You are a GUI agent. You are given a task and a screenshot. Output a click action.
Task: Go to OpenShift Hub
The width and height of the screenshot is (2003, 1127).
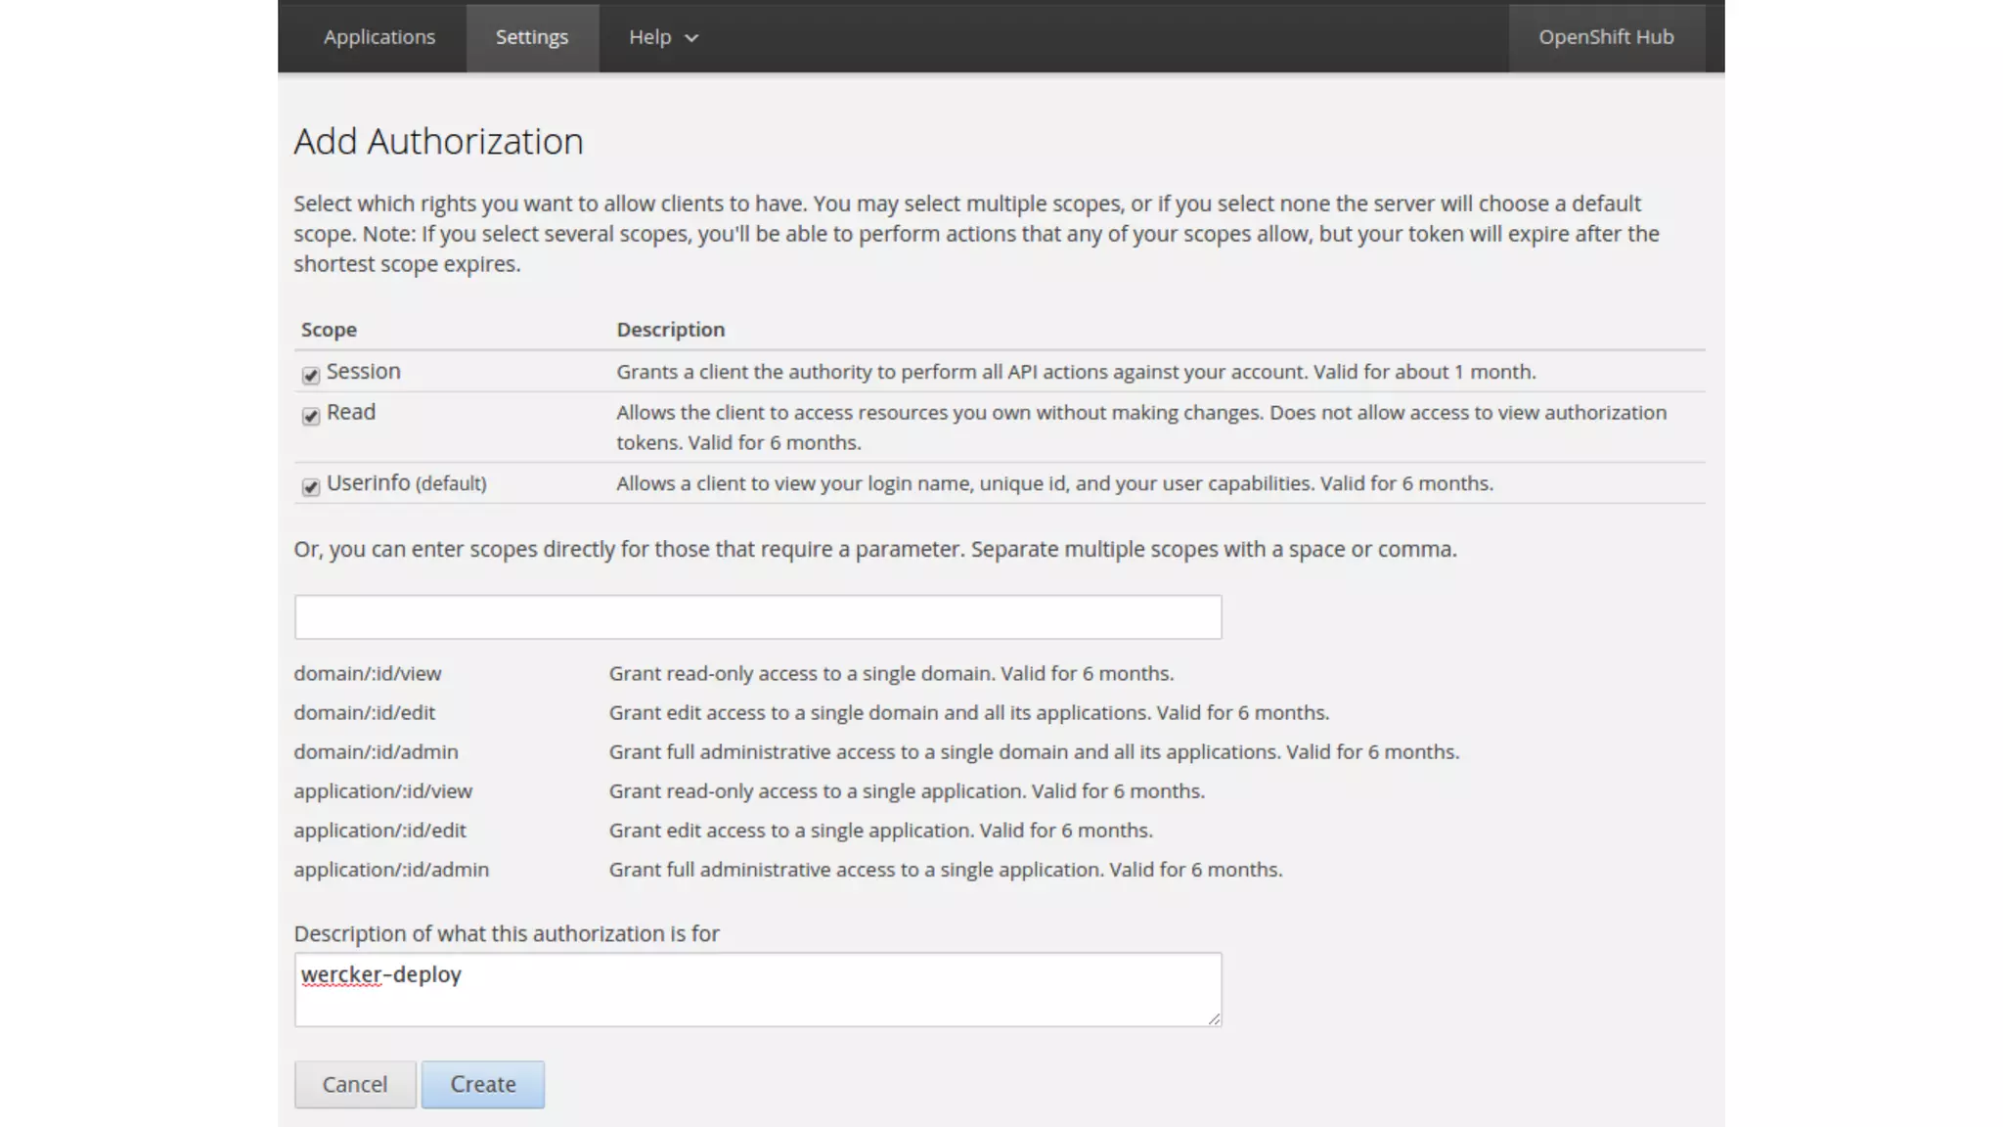[x=1606, y=37]
